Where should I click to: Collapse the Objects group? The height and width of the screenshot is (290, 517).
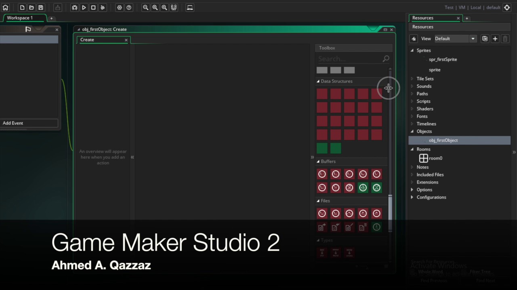click(412, 131)
